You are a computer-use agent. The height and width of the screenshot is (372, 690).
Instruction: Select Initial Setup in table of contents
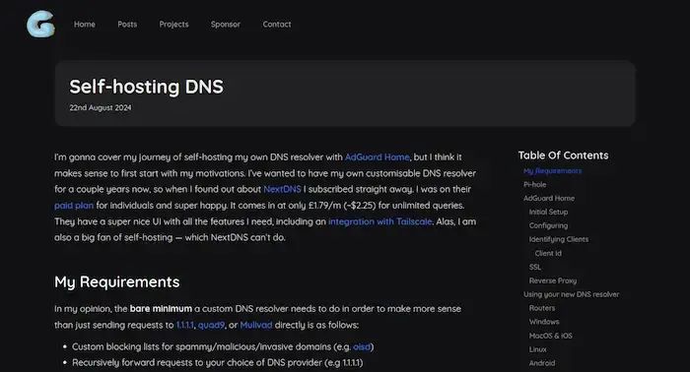tap(548, 212)
